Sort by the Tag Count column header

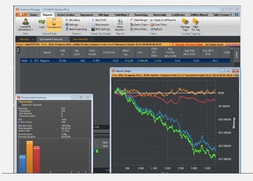(77, 52)
